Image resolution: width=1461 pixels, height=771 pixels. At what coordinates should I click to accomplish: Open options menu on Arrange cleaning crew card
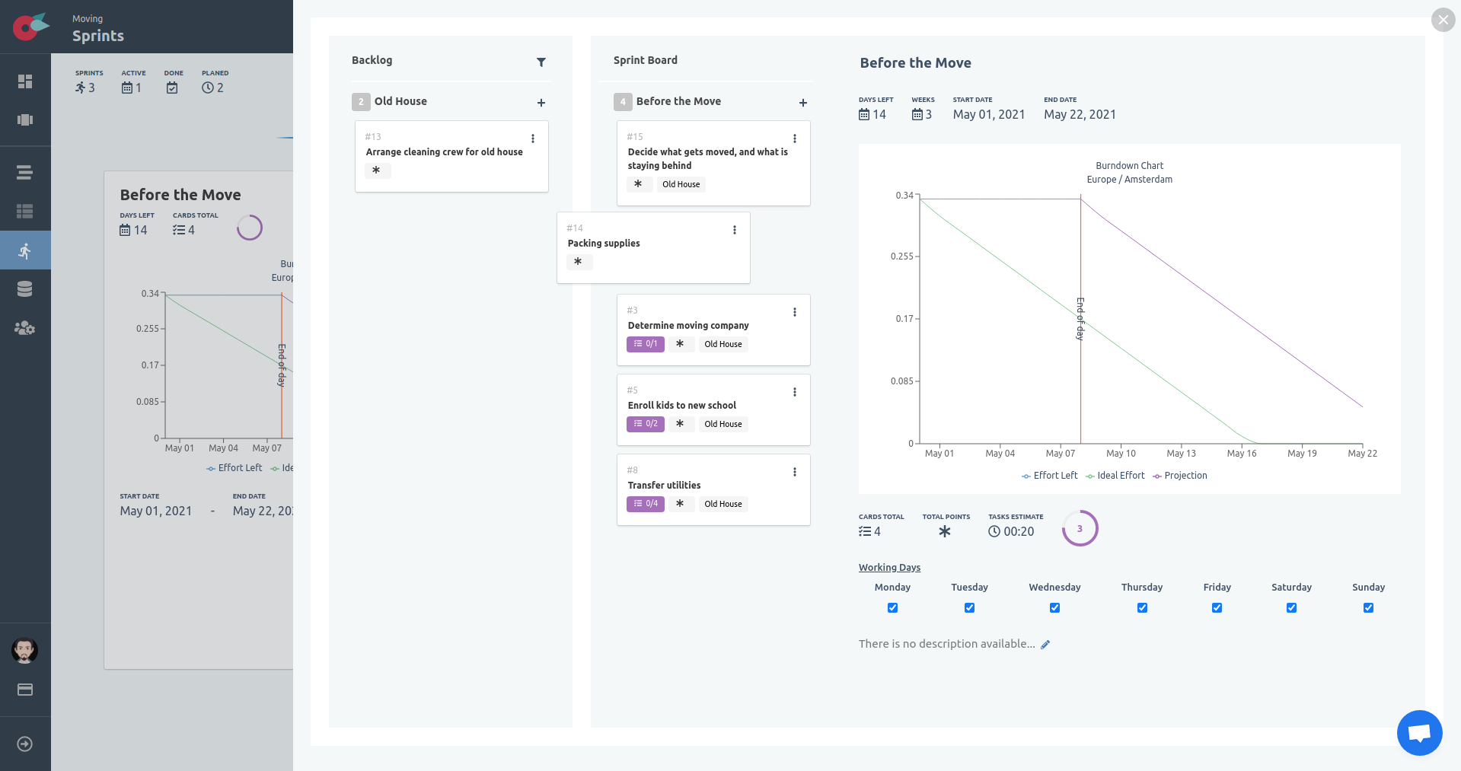[x=533, y=139]
